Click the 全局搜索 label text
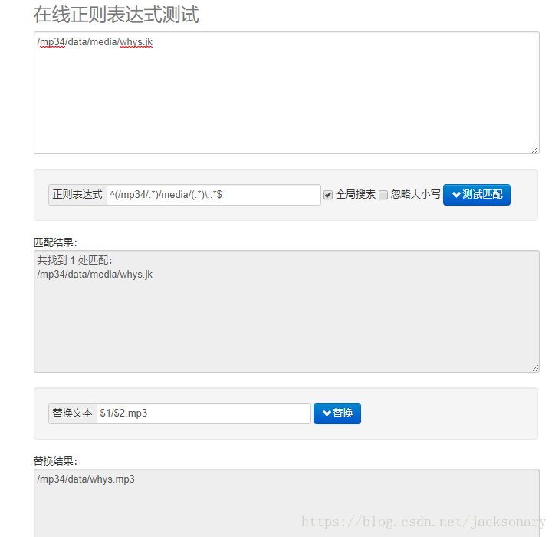Screen dimensions: 555x537 [x=356, y=194]
